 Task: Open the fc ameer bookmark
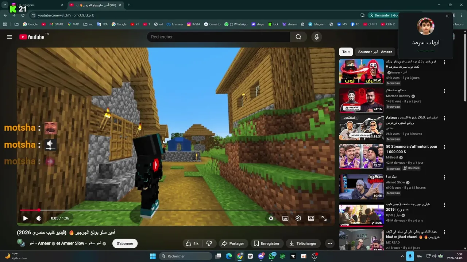[175, 24]
